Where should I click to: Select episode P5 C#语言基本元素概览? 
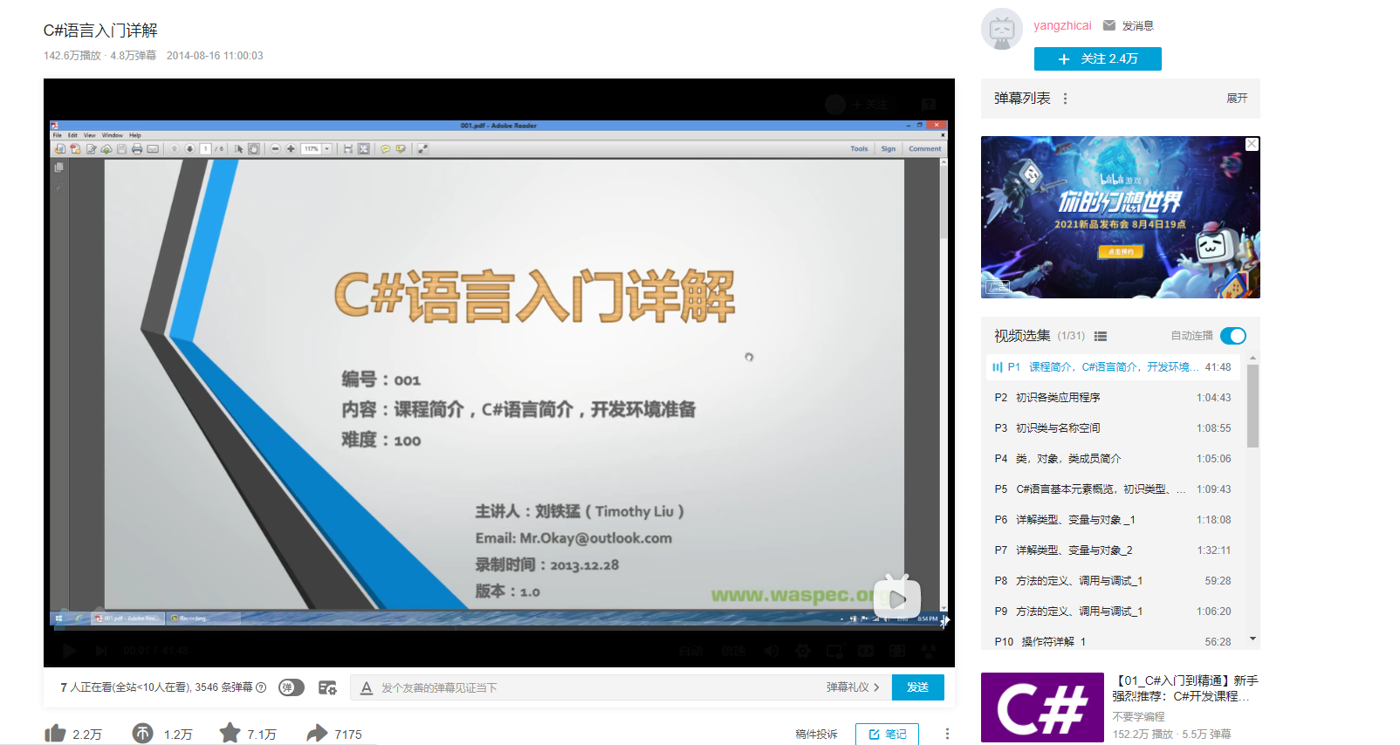[1113, 489]
